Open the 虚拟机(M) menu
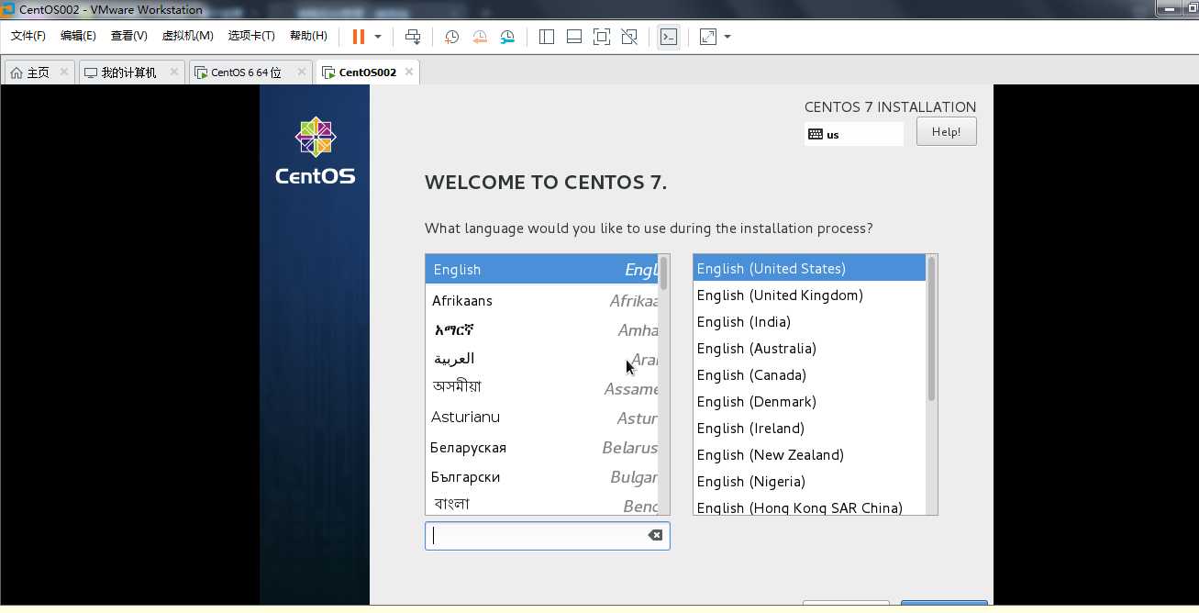Viewport: 1199px width, 613px height. tap(187, 36)
